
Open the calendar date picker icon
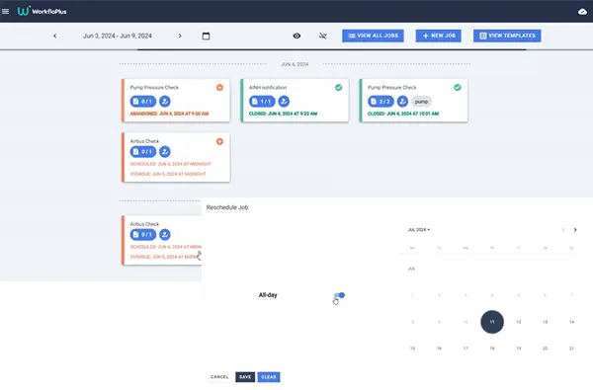[x=206, y=36]
